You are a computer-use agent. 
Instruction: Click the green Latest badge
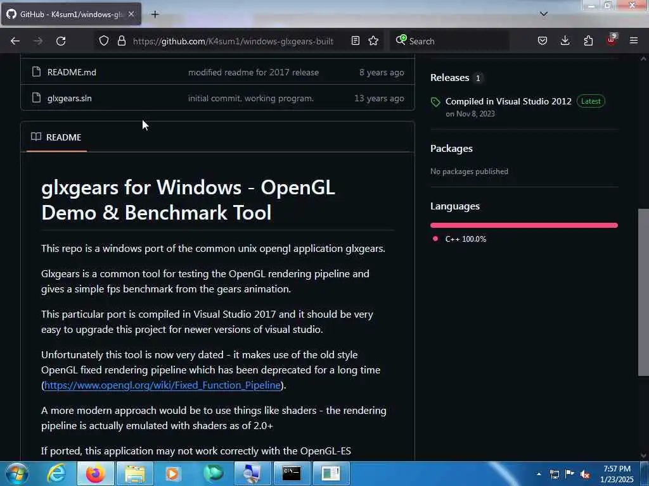591,101
